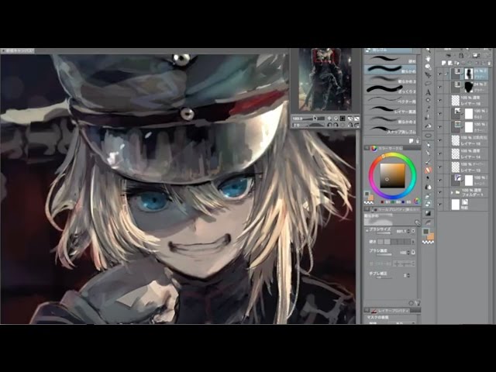Expand the フォルダー 1 folder
This screenshot has height=372, width=496.
[x=452, y=192]
